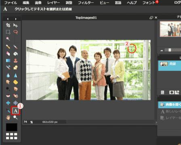The height and width of the screenshot is (145, 181).
Task: Select the Clone Stamp tool
Action: [x=15, y=60]
